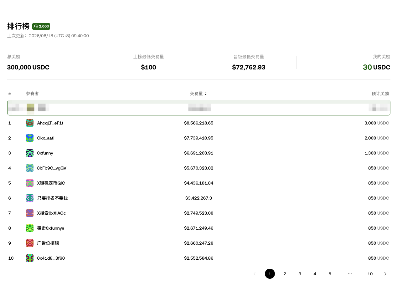The width and height of the screenshot is (397, 290).
Task: Expand more pages ellipsis
Action: pyautogui.click(x=350, y=274)
